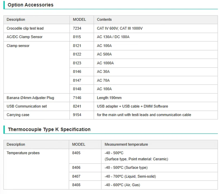The width and height of the screenshot is (223, 194).
Task: Select the AC 70A contents cell
Action: coord(103,80)
